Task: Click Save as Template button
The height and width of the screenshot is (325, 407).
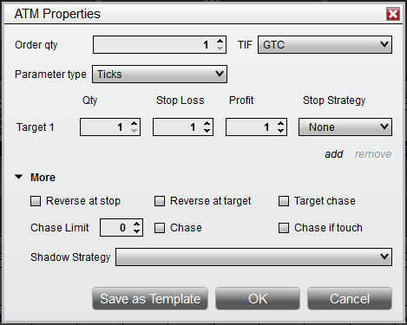Action: (x=150, y=298)
